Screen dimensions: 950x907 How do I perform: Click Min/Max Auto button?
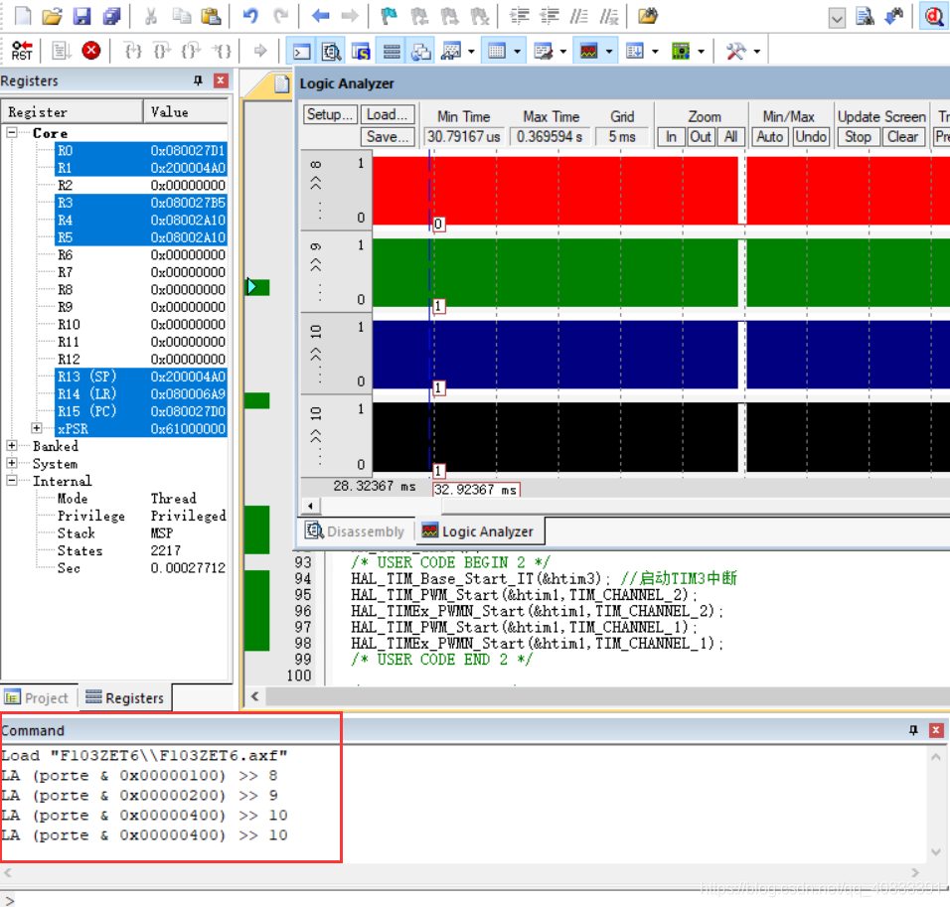coord(770,137)
